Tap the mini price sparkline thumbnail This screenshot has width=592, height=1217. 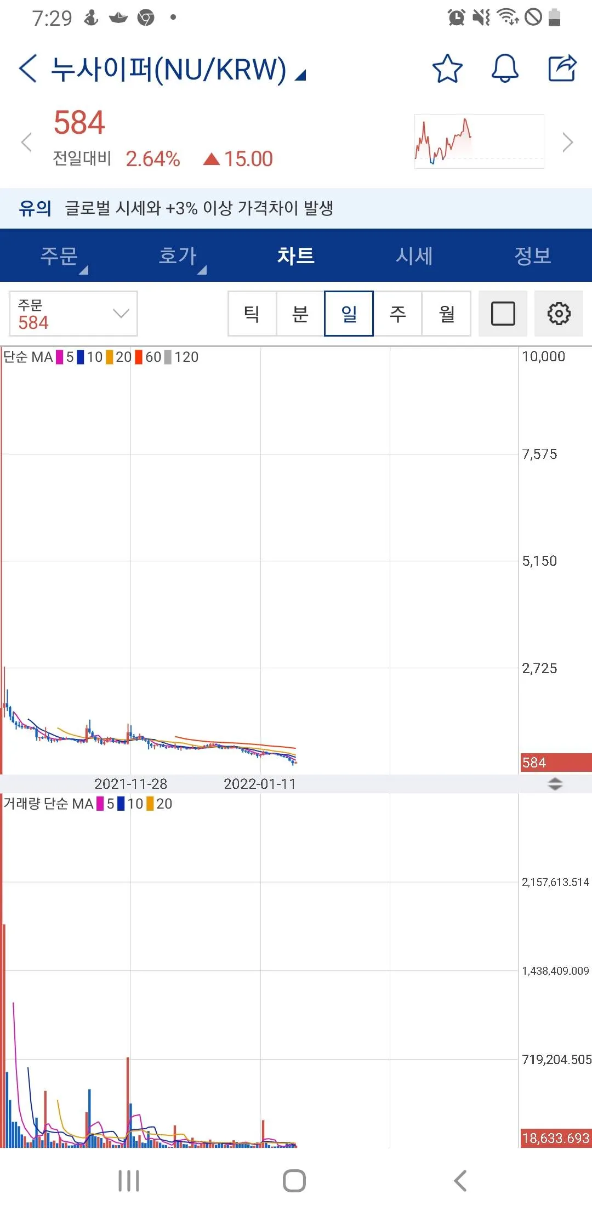click(x=479, y=141)
